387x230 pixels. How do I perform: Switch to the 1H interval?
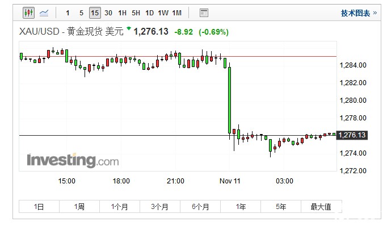(122, 12)
